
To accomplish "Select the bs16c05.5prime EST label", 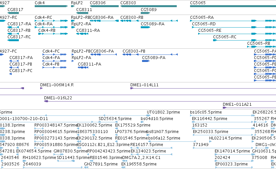I will tap(206, 112).
